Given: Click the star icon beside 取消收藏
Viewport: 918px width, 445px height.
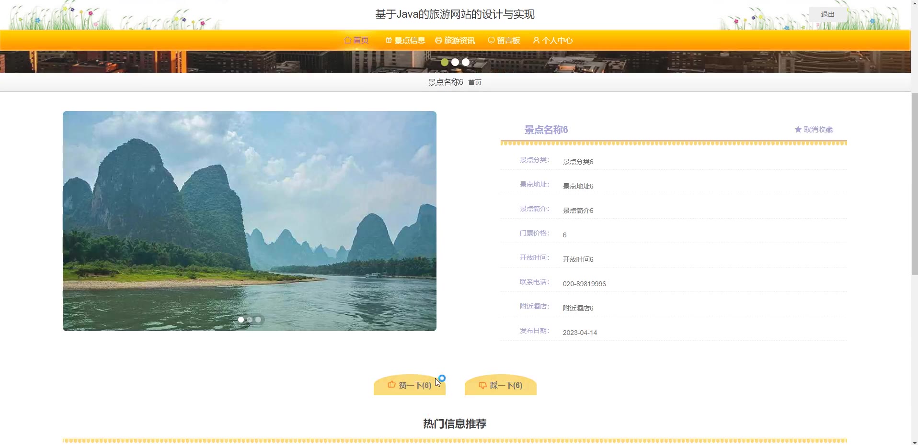Looking at the screenshot, I should (x=798, y=129).
